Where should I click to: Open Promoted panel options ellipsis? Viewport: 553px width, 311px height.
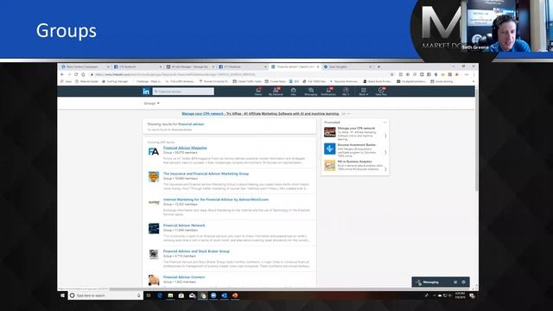385,123
